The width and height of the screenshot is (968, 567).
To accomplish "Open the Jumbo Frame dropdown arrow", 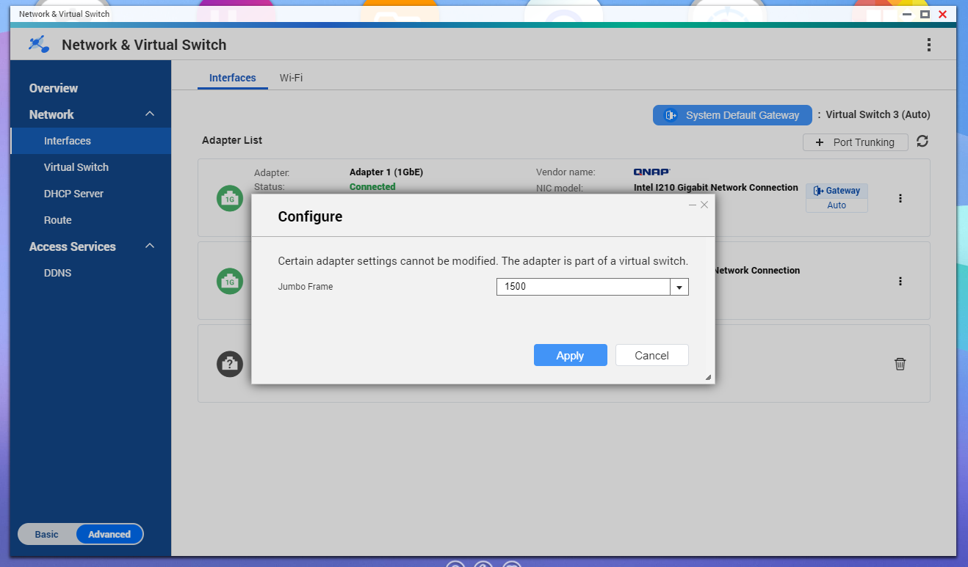I will click(679, 287).
